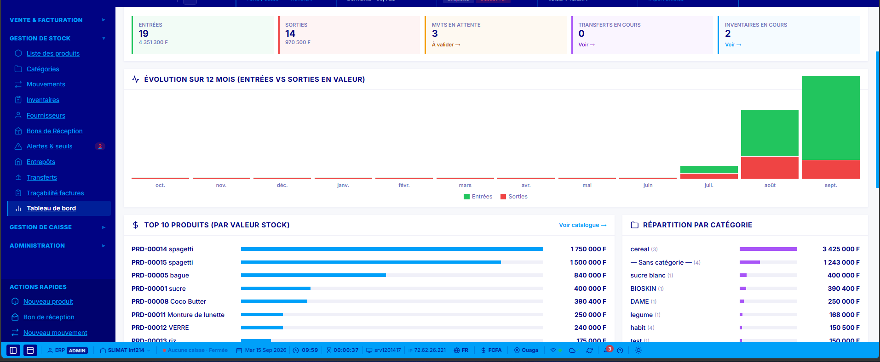The image size is (880, 362).
Task: Open the SLIMAT Inf214 company dropdown
Action: point(125,350)
